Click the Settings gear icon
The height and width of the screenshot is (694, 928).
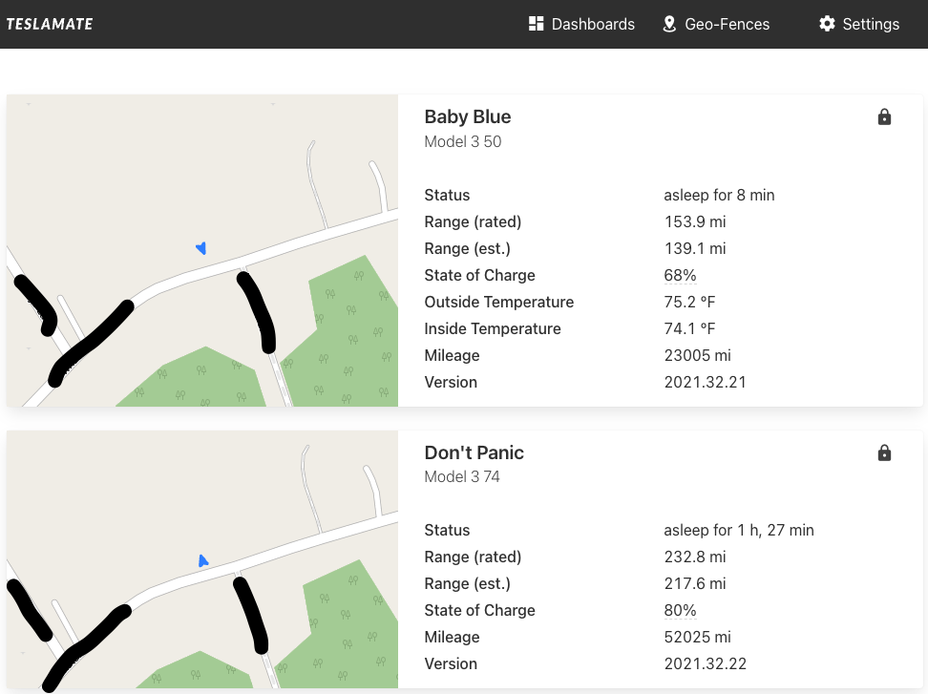pyautogui.click(x=827, y=24)
